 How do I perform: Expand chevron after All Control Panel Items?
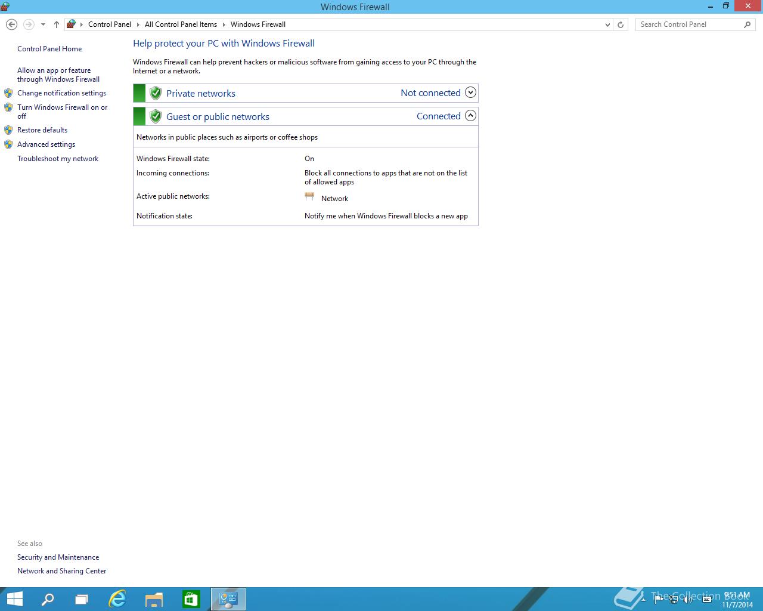pyautogui.click(x=224, y=24)
